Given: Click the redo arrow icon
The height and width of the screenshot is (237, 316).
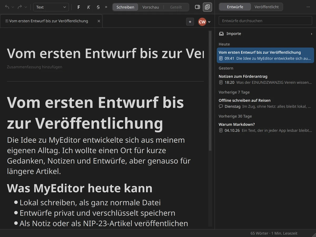Looking at the screenshot, I should (x=20, y=7).
